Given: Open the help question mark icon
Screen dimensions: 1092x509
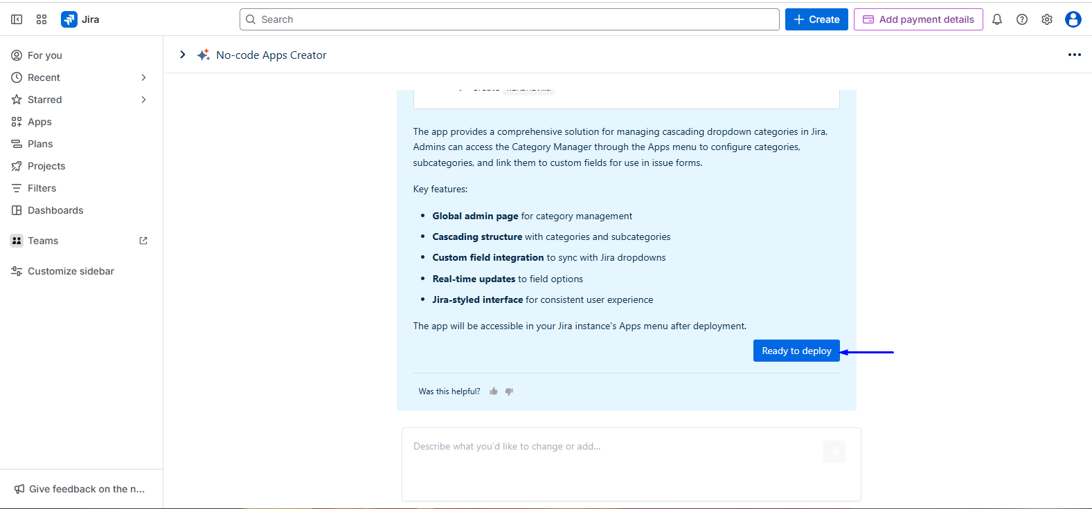Looking at the screenshot, I should point(1022,19).
